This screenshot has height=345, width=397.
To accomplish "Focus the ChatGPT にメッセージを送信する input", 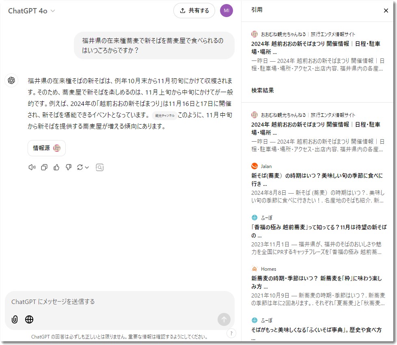I will pos(119,302).
